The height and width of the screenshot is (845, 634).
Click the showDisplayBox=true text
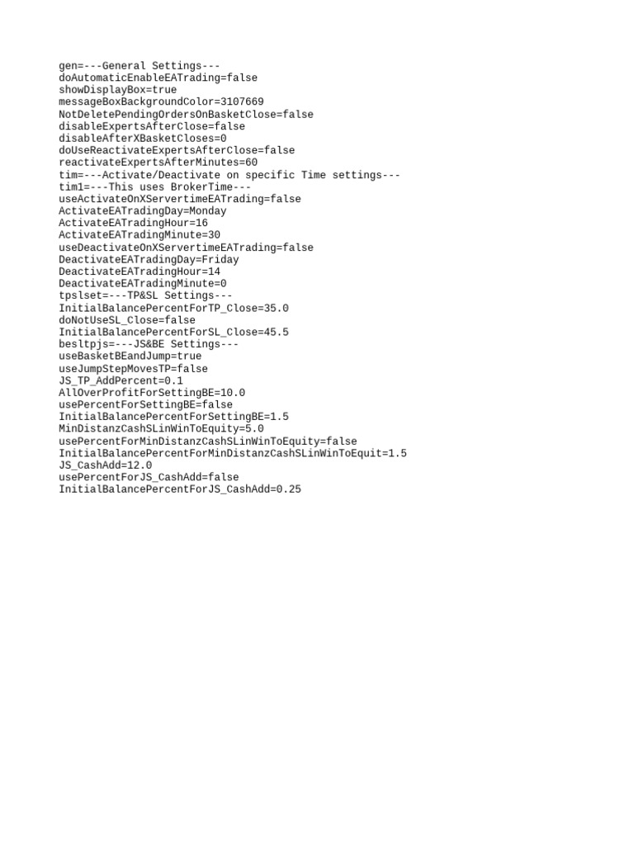point(117,90)
